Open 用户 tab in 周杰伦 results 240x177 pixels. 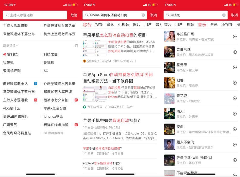click(179, 24)
